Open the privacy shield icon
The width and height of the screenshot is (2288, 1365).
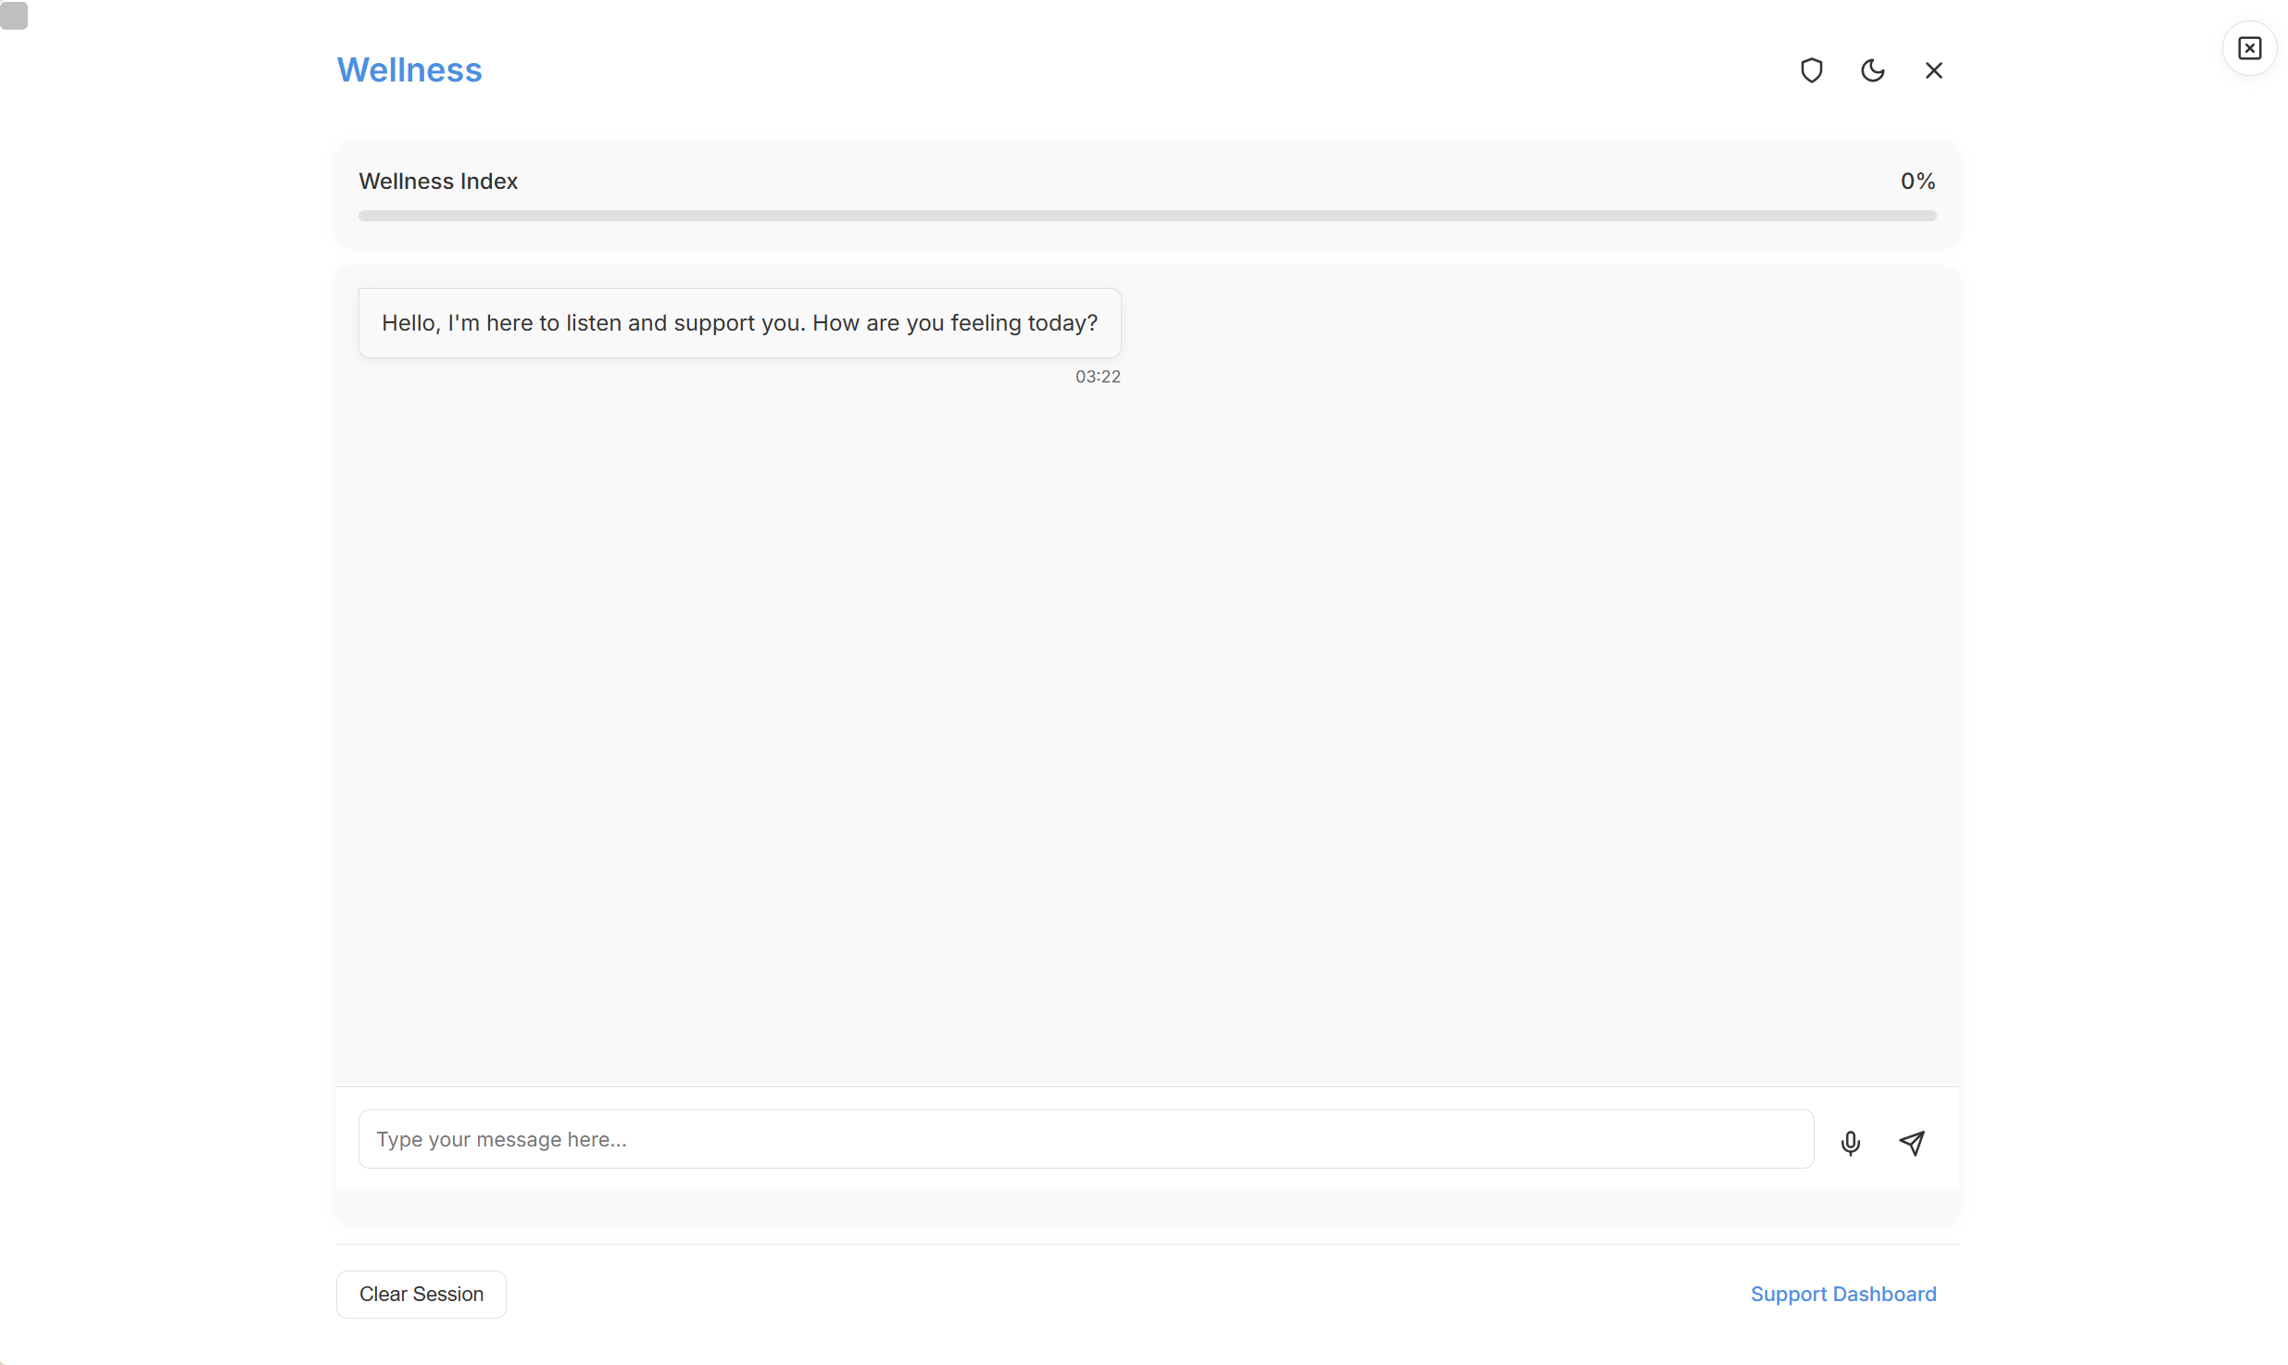(1811, 70)
